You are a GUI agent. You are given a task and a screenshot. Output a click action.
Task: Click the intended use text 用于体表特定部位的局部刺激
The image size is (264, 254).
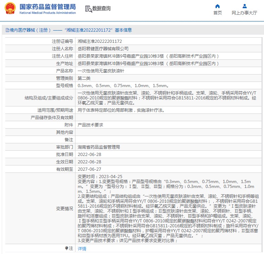point(121,110)
